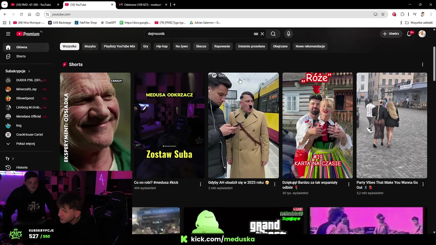The height and width of the screenshot is (245, 436).
Task: Select Ostatnio przesłane chip
Action: click(251, 46)
